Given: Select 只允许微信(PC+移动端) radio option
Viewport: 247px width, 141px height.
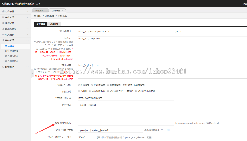Looking at the screenshot, I should pyautogui.click(x=108, y=91).
